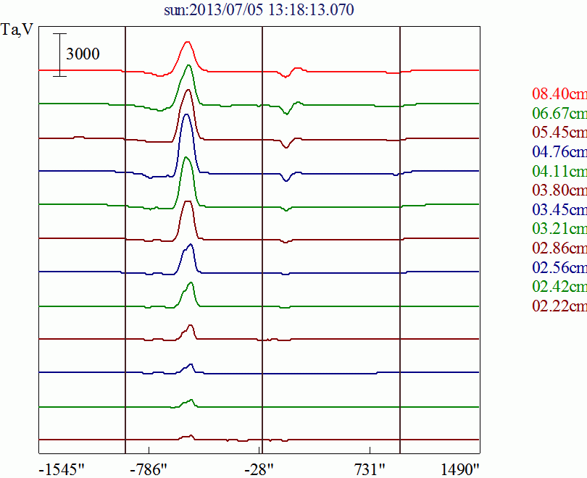Select the 06.67cm legend entry
587x478 pixels.
559,113
